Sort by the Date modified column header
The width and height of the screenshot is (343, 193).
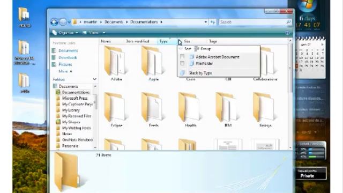click(x=138, y=41)
